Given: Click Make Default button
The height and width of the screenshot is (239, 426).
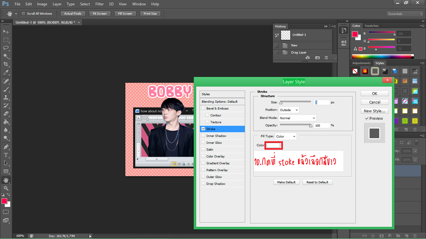Looking at the screenshot, I should click(286, 182).
